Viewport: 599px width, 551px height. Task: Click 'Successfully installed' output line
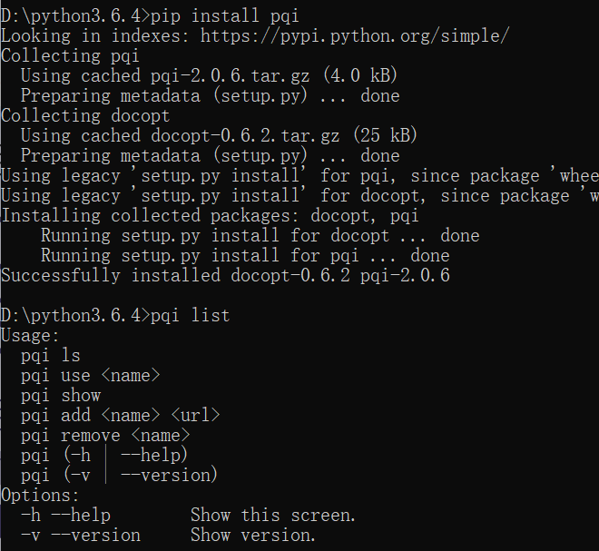pyautogui.click(x=225, y=276)
